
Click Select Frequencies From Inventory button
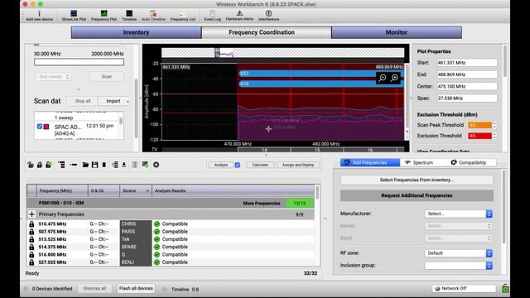coord(417,180)
